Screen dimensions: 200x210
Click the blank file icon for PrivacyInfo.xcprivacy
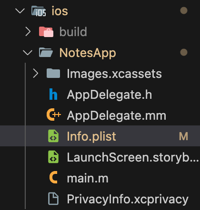pyautogui.click(x=53, y=199)
